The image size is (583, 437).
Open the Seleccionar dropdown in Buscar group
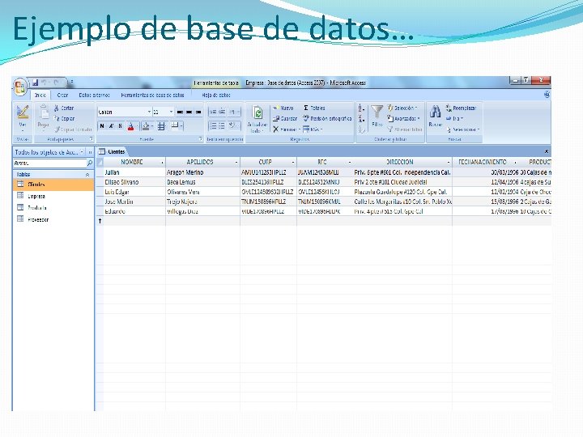[x=463, y=129]
